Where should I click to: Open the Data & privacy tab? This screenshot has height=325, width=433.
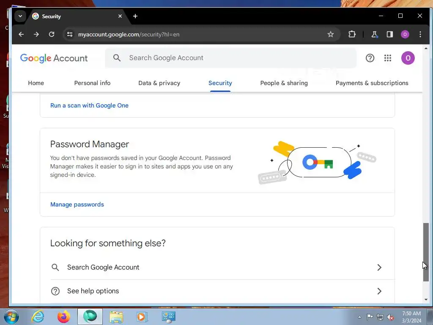(x=159, y=83)
